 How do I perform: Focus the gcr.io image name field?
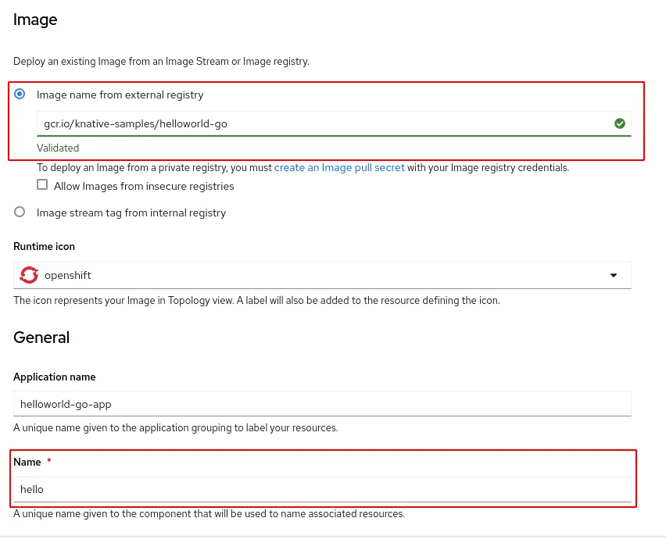313,123
